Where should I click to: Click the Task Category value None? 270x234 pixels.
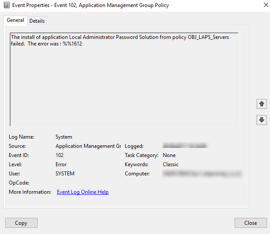pos(169,155)
